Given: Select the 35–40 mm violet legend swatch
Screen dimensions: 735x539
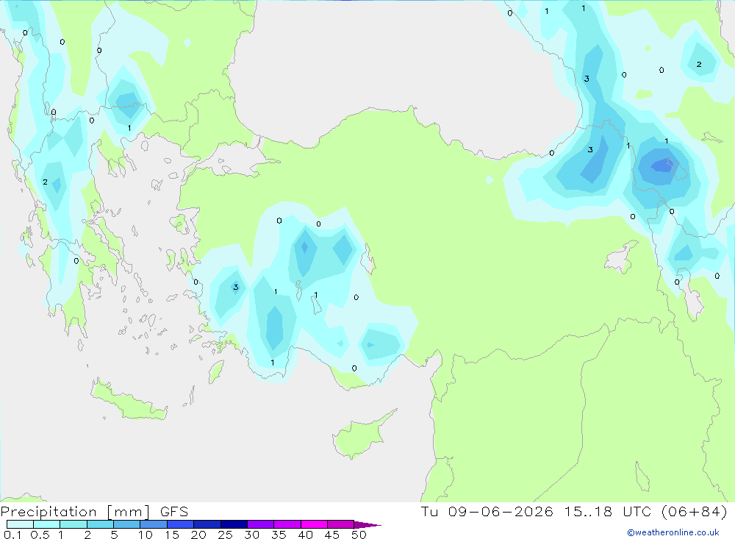Looking at the screenshot, I should tap(287, 524).
